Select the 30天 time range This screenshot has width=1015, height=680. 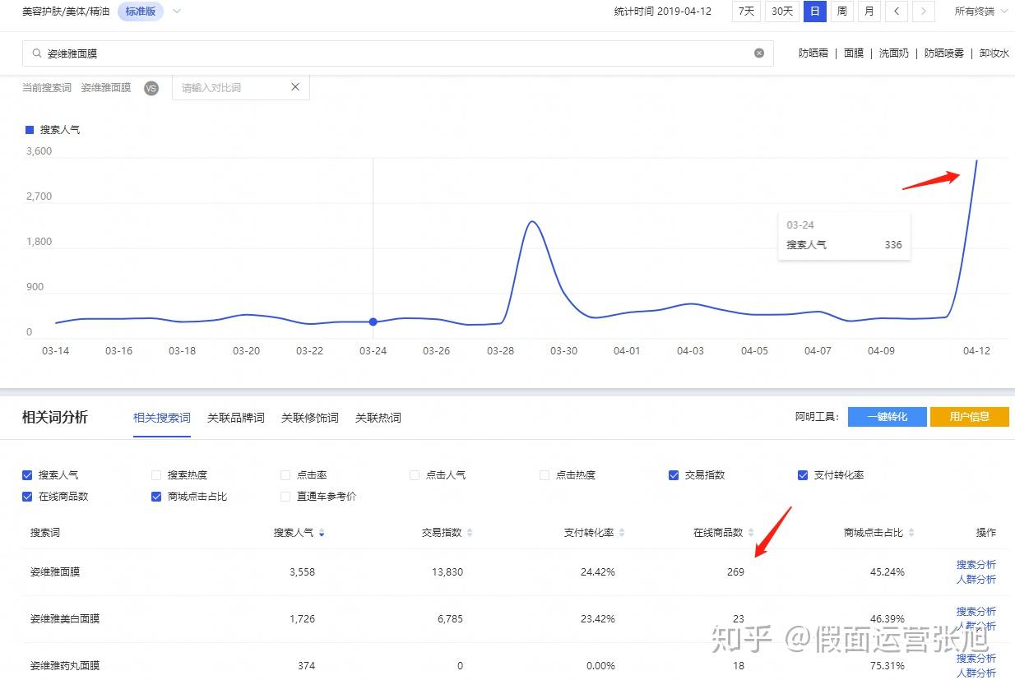pyautogui.click(x=782, y=12)
